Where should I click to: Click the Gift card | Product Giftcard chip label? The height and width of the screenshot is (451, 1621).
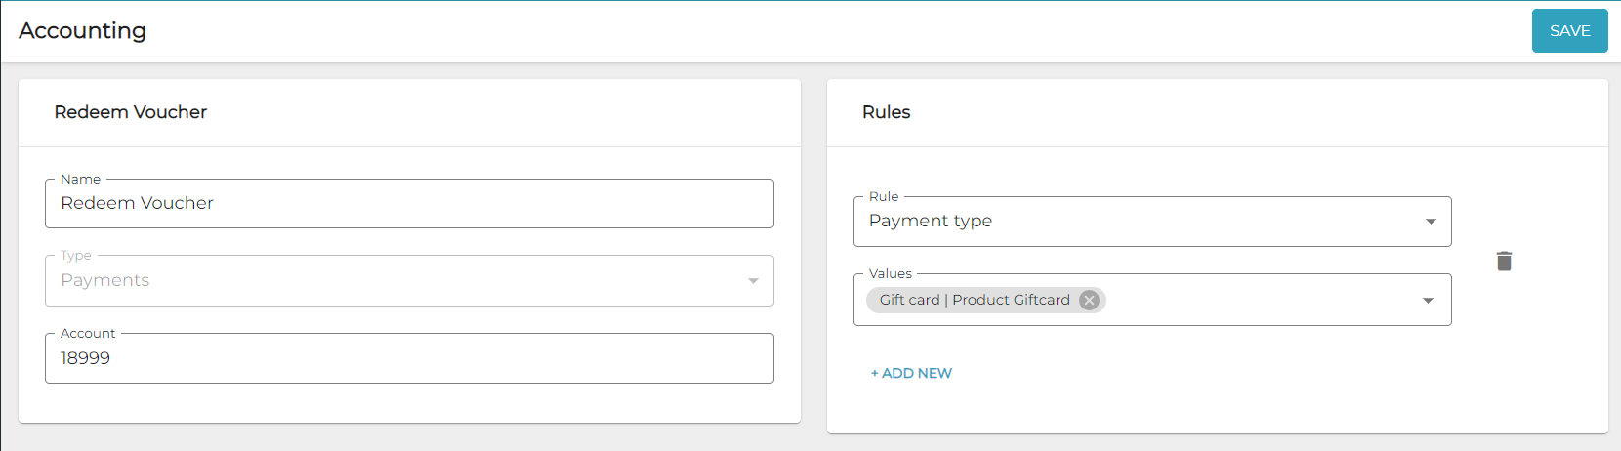pos(974,300)
